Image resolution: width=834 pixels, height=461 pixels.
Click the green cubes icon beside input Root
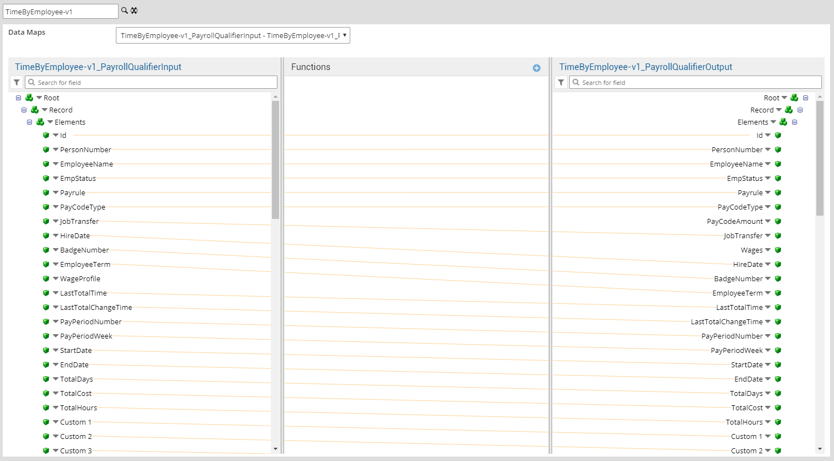(x=29, y=98)
